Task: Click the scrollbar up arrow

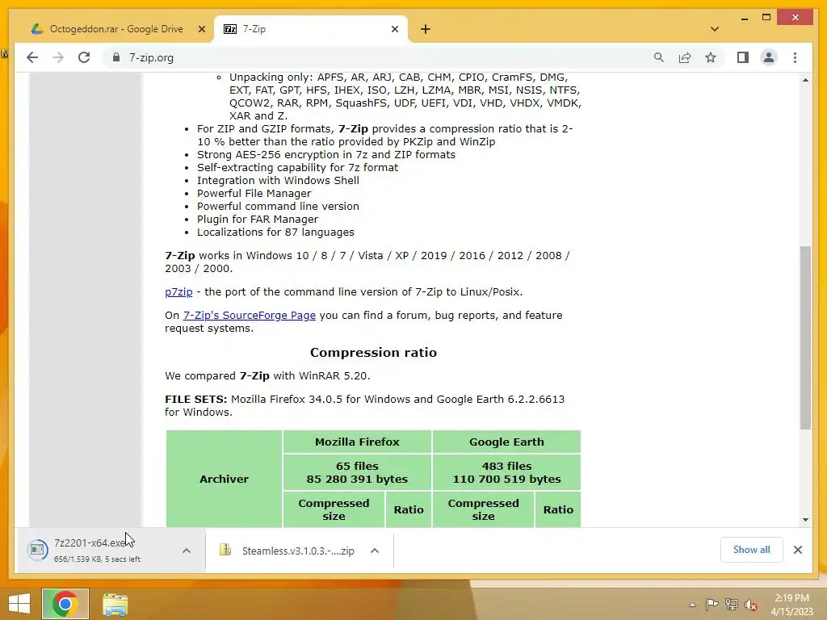Action: pyautogui.click(x=805, y=80)
